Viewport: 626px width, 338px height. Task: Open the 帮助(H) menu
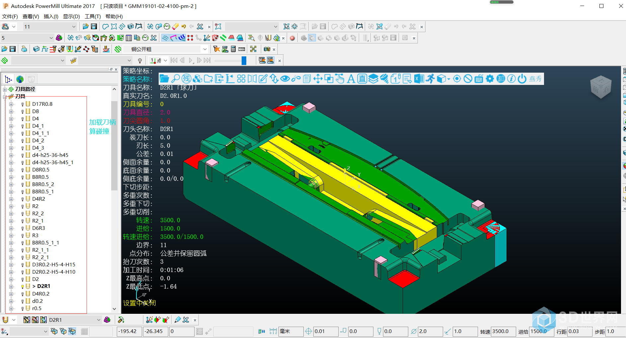pyautogui.click(x=114, y=16)
